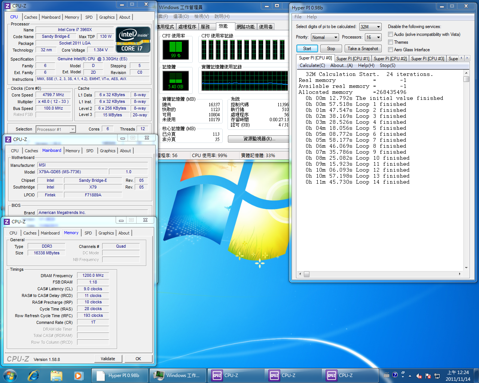Click the Core Speed 4799.7 MHz field
This screenshot has width=479, height=383.
(54, 95)
